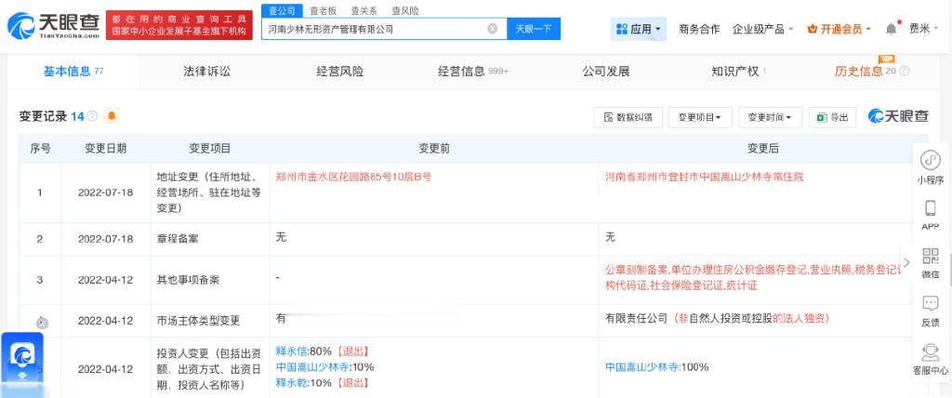The width and height of the screenshot is (952, 398).
Task: Select the 查风险 search tab
Action: (x=405, y=10)
